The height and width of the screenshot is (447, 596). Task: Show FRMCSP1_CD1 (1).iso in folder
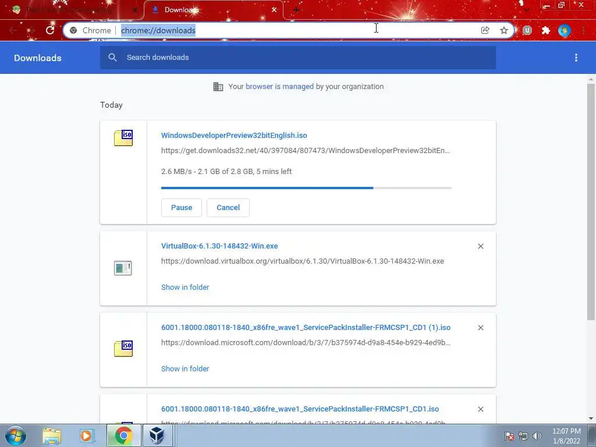185,368
